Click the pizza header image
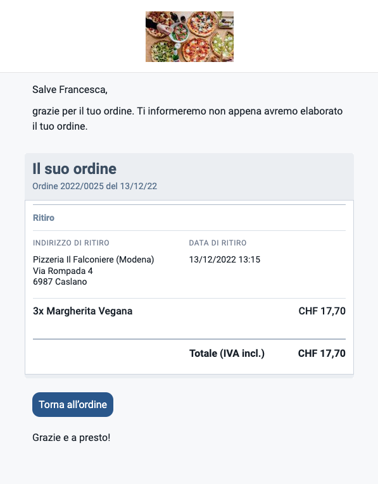The height and width of the screenshot is (484, 378). pos(189,37)
